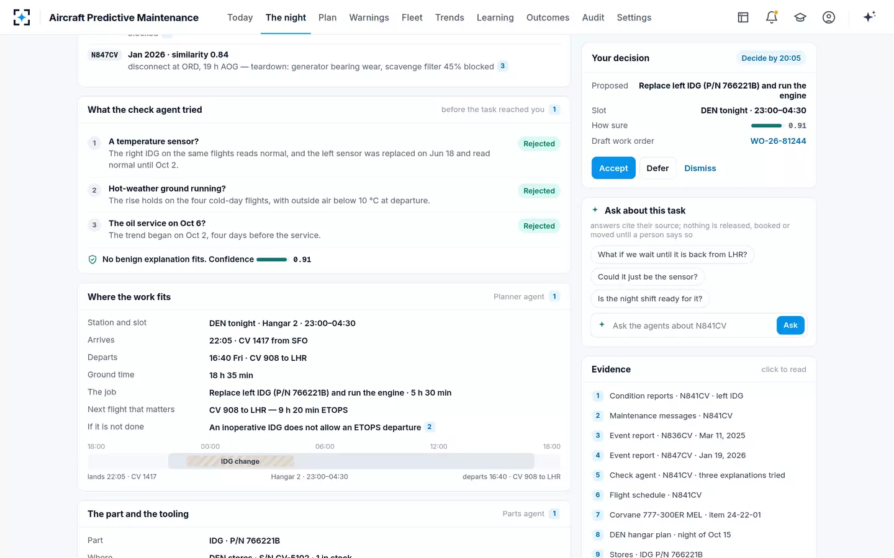Viewport: 894px width, 558px height.
Task: Click the shield icon beside No benign explanation
Action: 93,260
